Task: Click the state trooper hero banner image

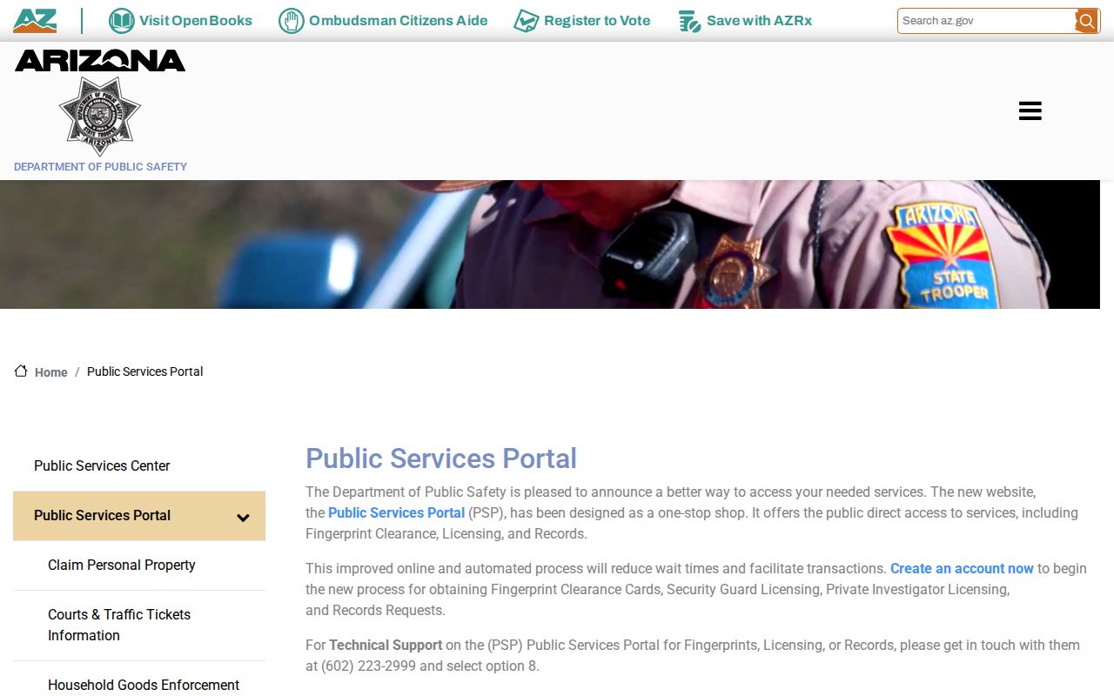Action: coord(550,244)
